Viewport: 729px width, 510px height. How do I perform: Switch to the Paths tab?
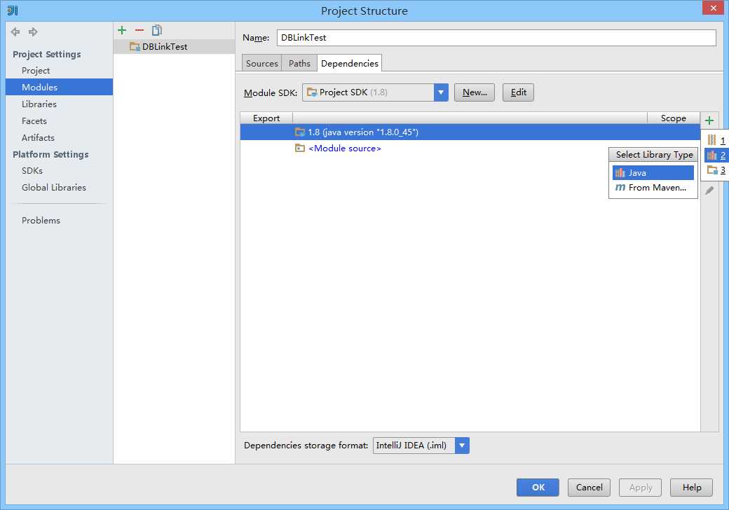click(299, 63)
